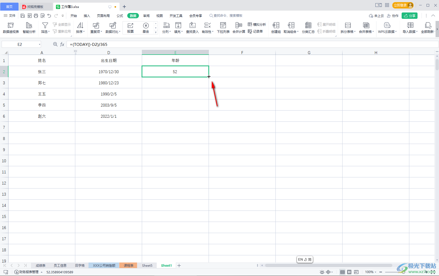
Task: Click the Print icon in quick toolbar
Action: pos(36,16)
